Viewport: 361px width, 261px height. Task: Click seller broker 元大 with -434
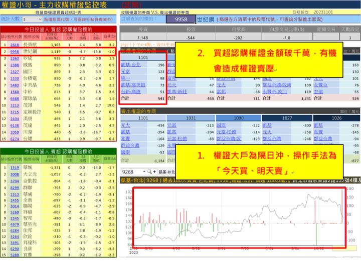click(x=125, y=125)
